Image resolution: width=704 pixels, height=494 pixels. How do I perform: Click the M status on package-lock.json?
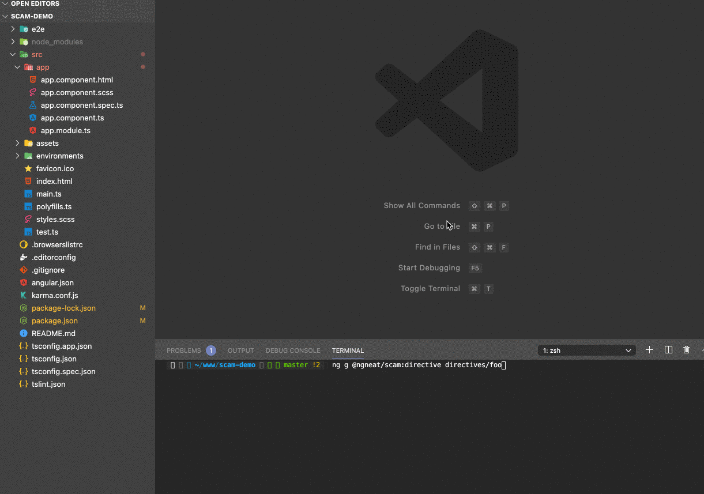click(143, 308)
